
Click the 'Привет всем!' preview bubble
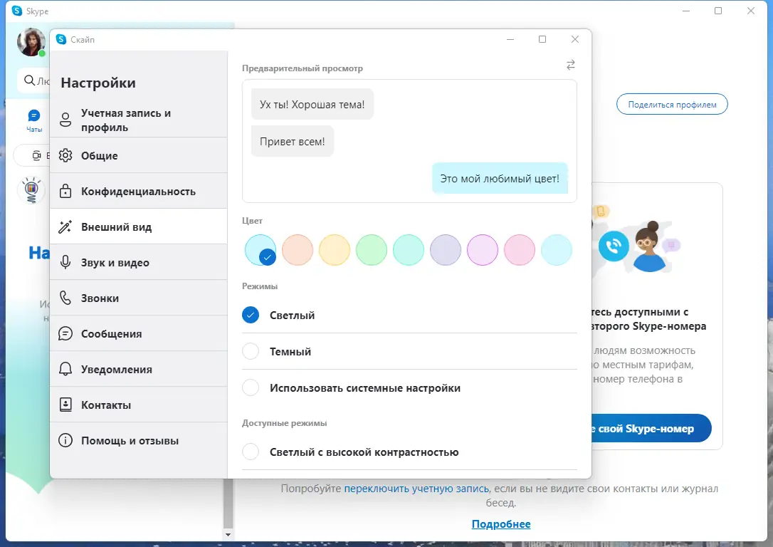click(x=293, y=142)
